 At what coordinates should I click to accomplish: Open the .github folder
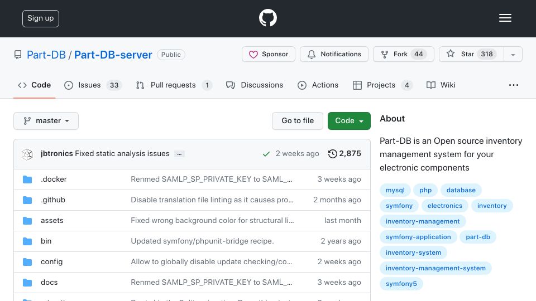(x=53, y=200)
